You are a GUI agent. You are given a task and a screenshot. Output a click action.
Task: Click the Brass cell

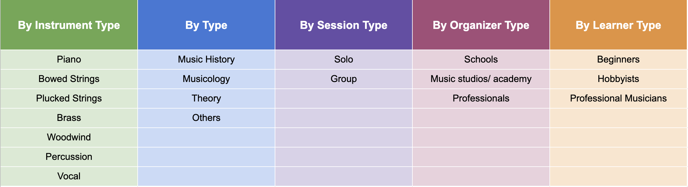coord(69,118)
